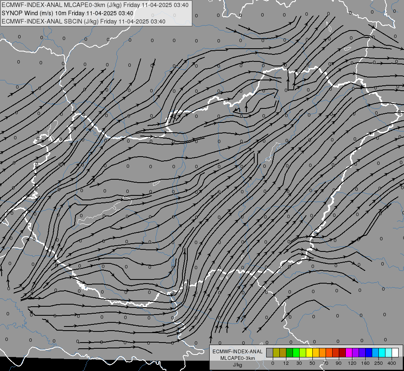The width and height of the screenshot is (404, 371).
Task: Click the legend value '0'
Action: 273,363
